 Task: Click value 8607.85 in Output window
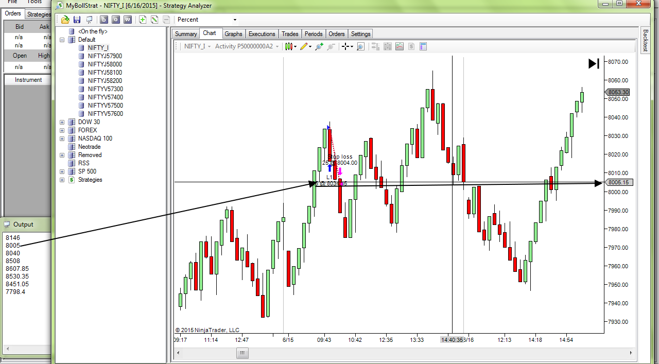tap(17, 269)
